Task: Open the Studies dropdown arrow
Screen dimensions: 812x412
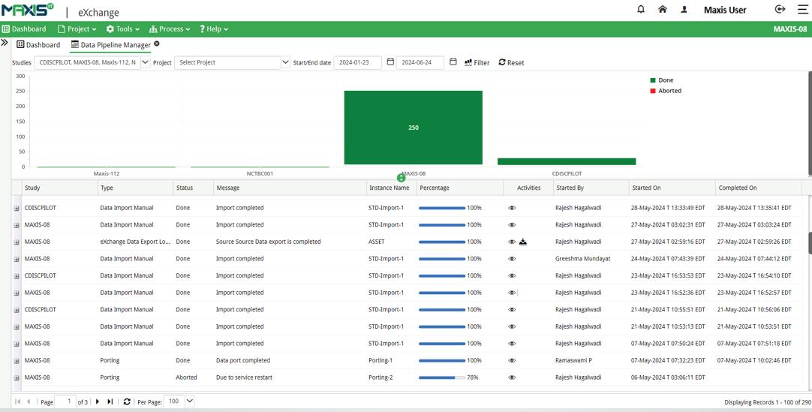Action: click(x=146, y=62)
